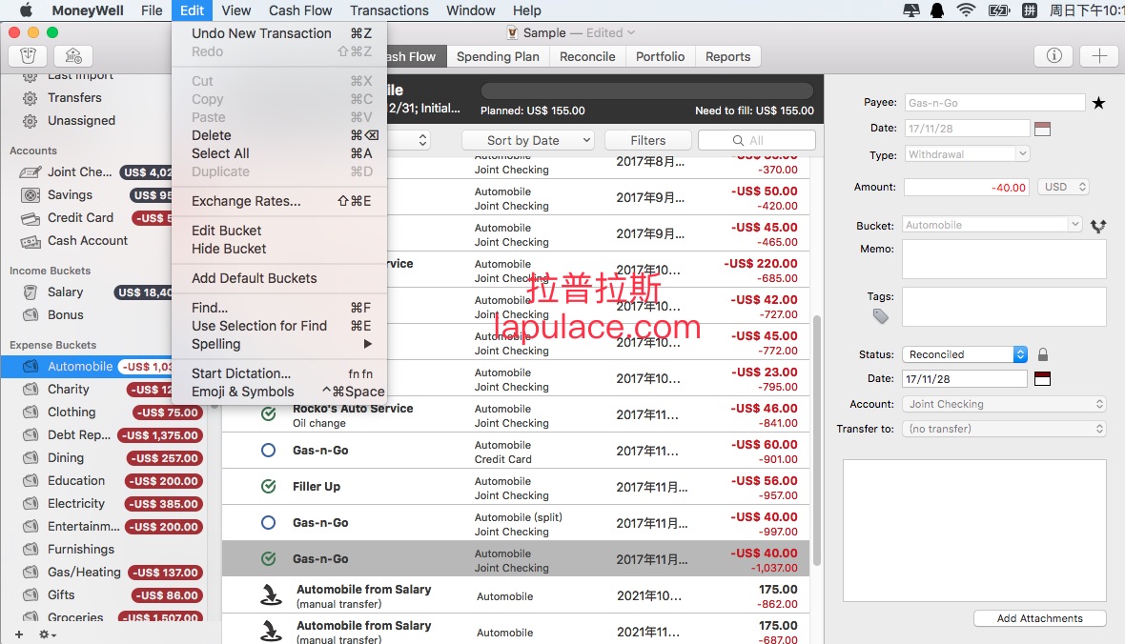
Task: Click the Add Attachments button
Action: [x=1039, y=618]
